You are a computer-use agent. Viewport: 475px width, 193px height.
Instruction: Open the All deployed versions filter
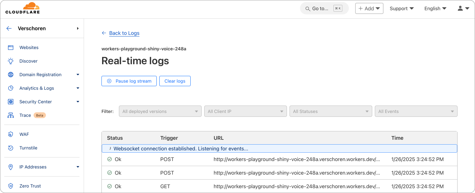tap(160, 111)
